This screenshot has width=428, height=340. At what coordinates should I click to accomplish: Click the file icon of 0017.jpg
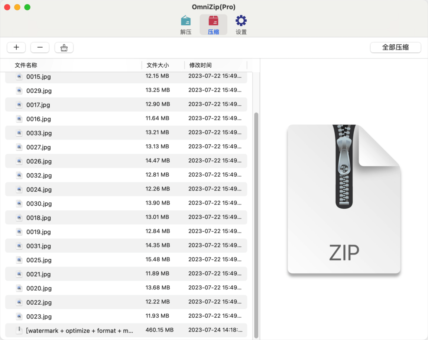point(19,105)
